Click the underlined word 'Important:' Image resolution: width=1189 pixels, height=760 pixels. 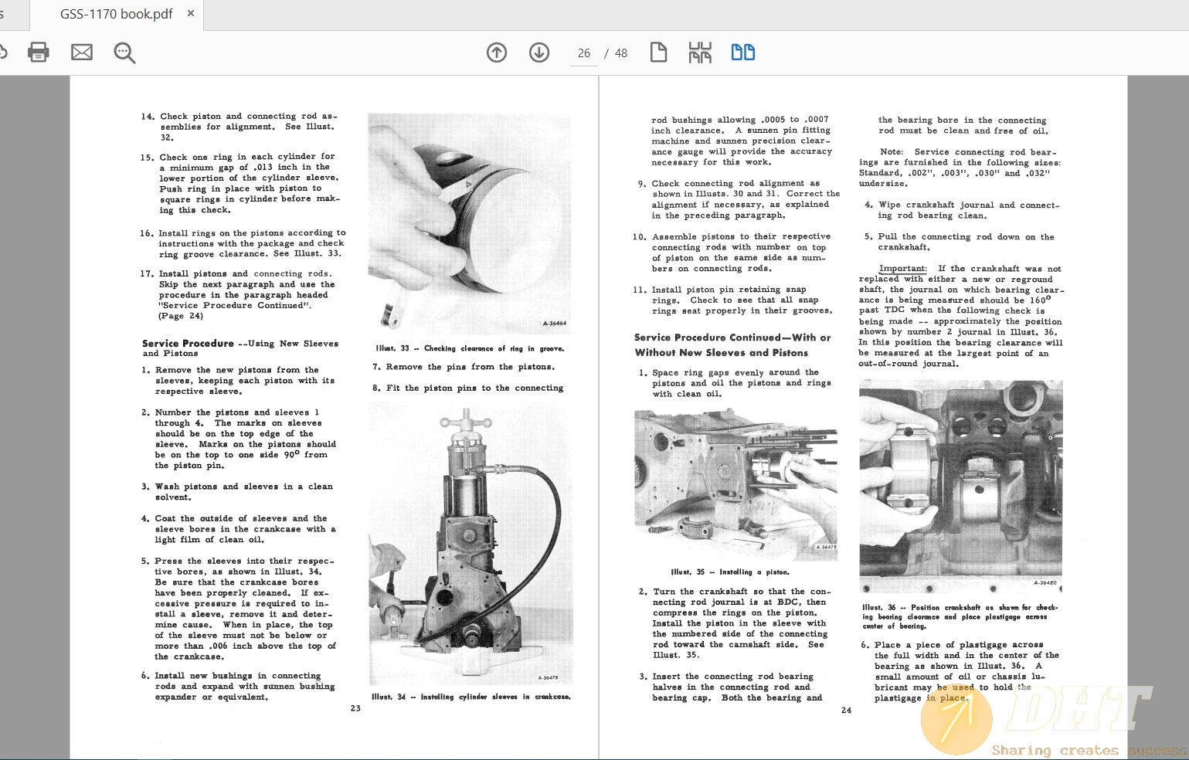902,269
